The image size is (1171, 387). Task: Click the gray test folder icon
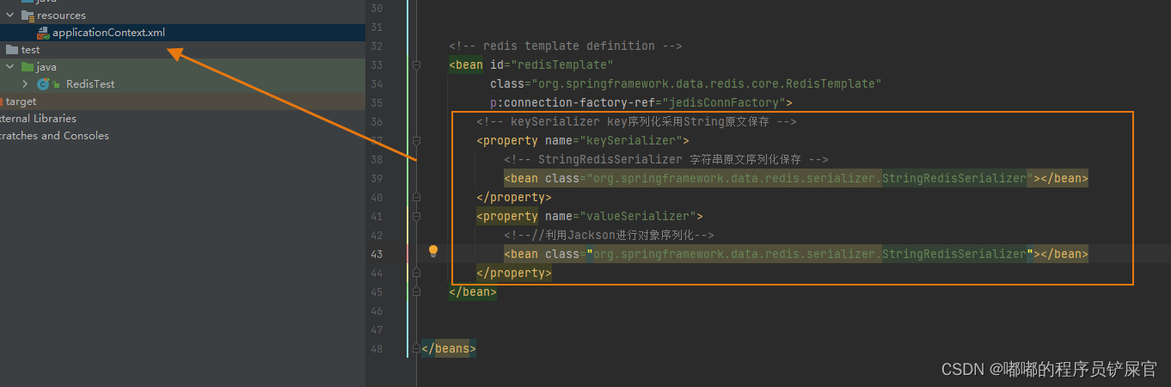click(x=11, y=50)
